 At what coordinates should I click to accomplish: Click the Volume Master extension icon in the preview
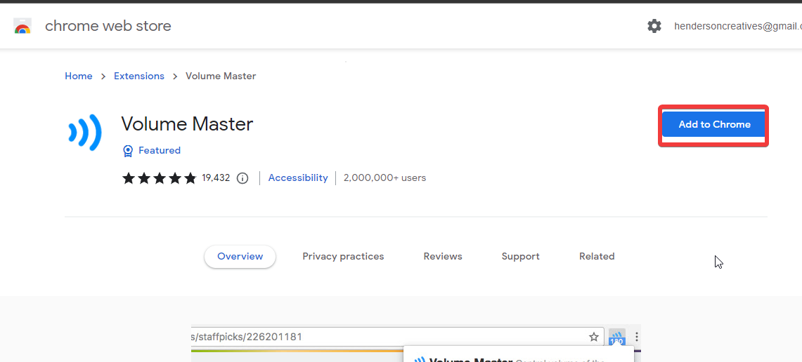[617, 337]
